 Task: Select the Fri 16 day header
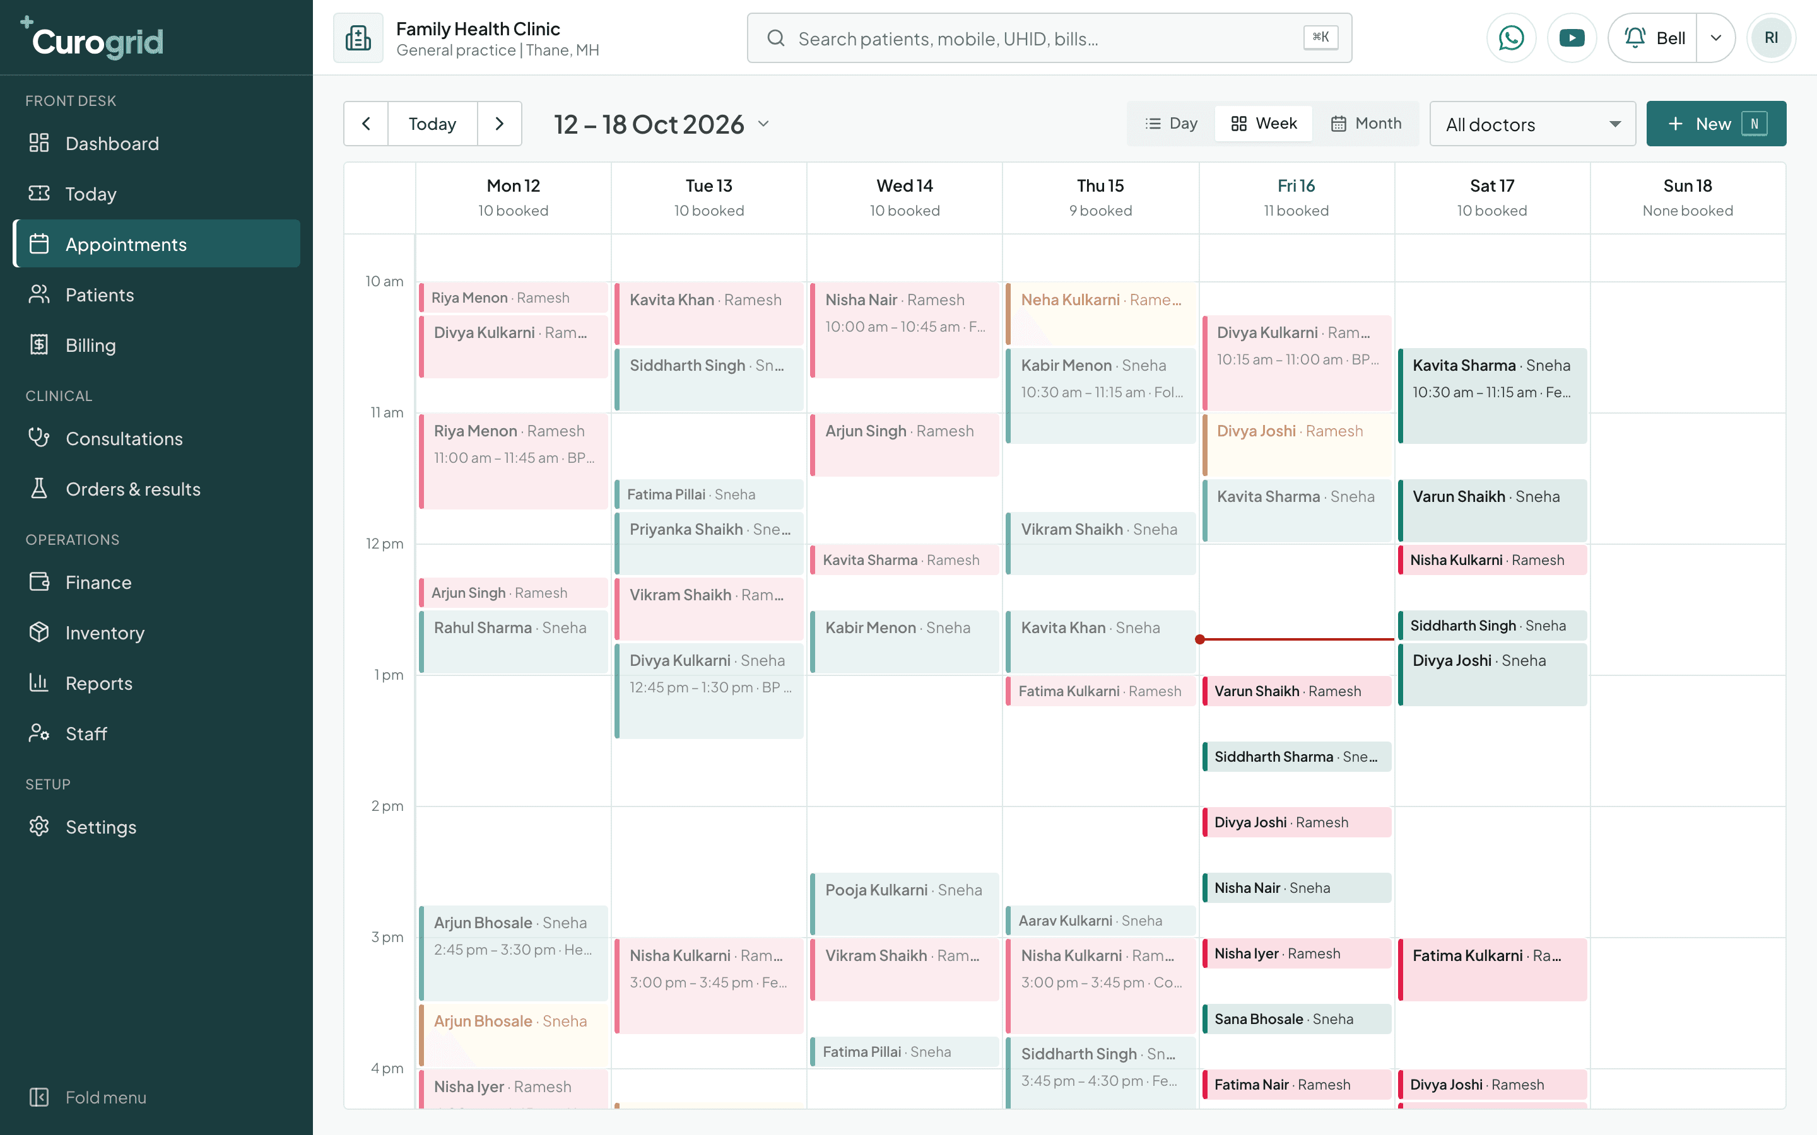click(x=1296, y=197)
